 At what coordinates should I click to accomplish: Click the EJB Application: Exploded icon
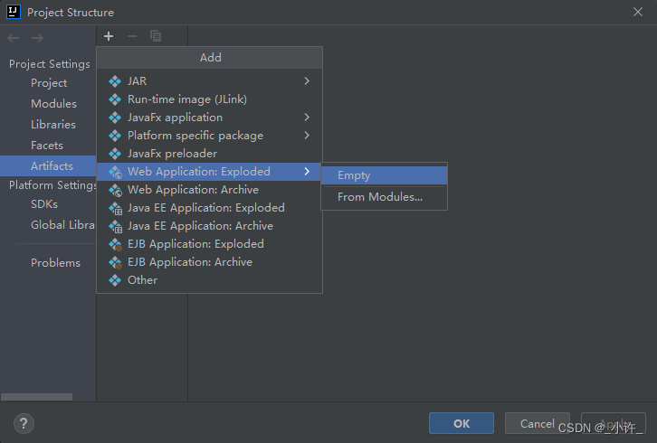point(115,244)
